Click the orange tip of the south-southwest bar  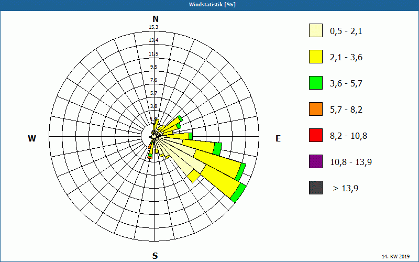coord(150,158)
